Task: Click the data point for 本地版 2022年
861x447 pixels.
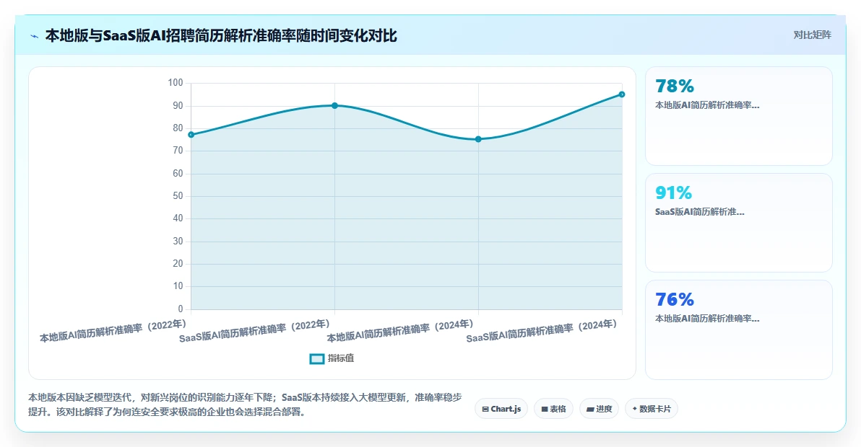Action: pos(191,135)
